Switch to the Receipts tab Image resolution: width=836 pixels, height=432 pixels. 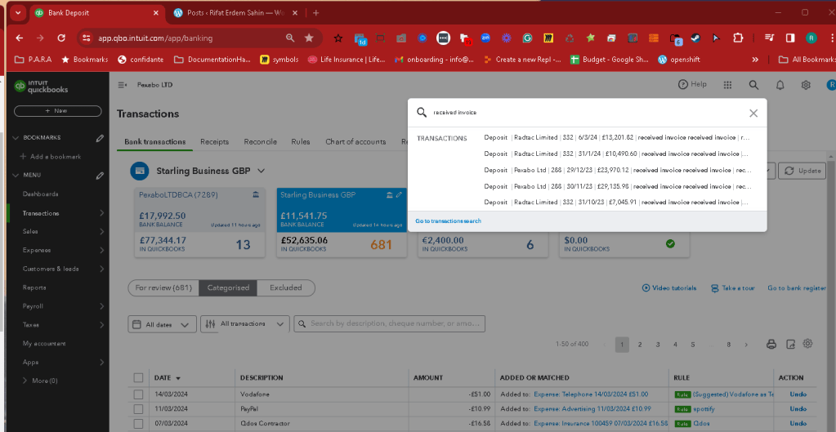[x=214, y=142]
